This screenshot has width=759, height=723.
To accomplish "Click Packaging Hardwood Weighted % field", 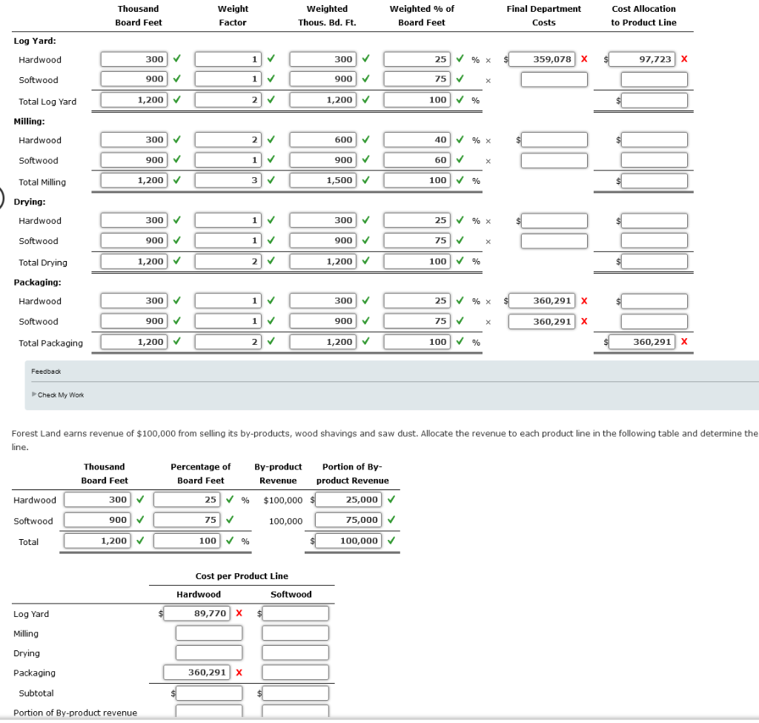I will (417, 300).
